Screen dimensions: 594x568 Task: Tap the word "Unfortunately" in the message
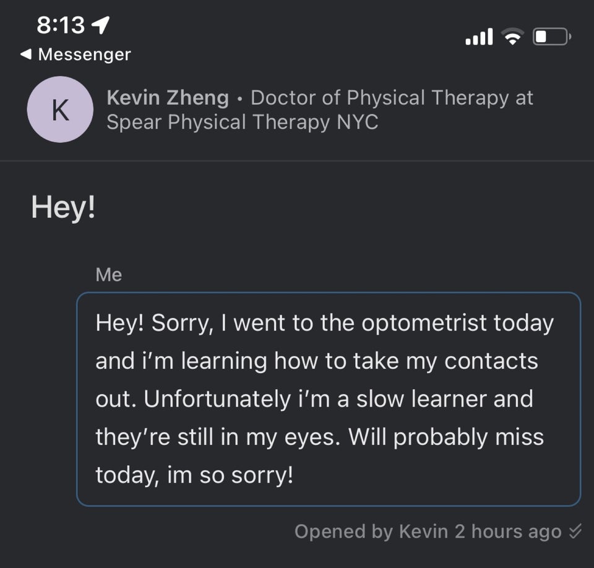tap(217, 399)
